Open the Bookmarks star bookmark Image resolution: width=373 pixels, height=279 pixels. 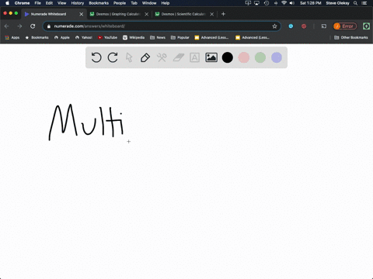37,37
